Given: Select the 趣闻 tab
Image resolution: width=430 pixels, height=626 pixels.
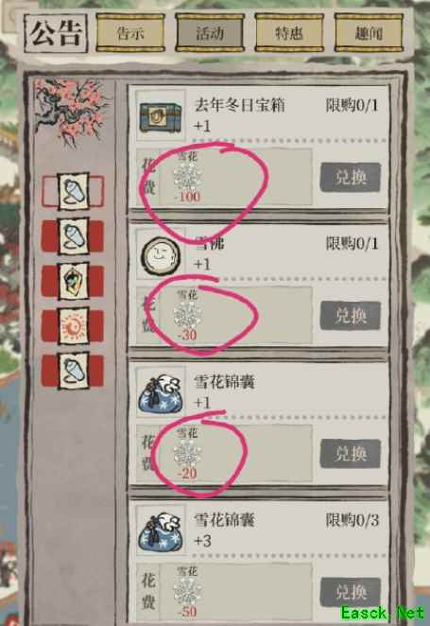Looking at the screenshot, I should point(369,33).
